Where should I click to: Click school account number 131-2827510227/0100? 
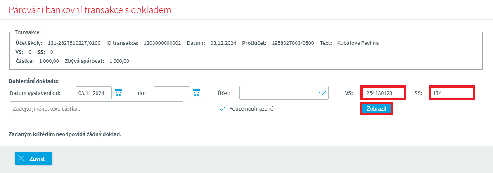pyautogui.click(x=74, y=43)
